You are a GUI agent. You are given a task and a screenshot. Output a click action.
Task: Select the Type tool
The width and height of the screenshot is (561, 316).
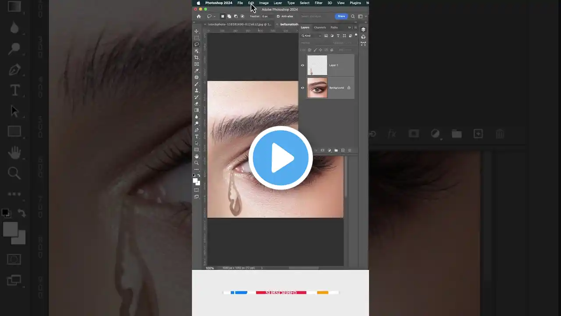pyautogui.click(x=196, y=136)
